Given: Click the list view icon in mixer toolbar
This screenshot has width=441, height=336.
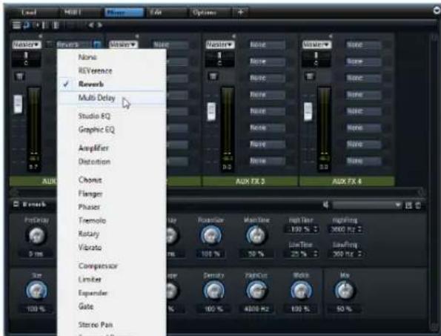Looking at the screenshot, I should pos(16,25).
